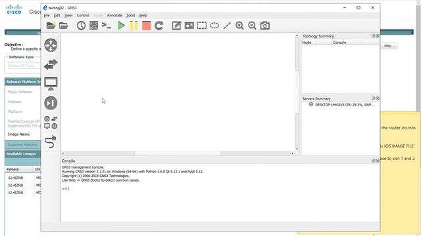Select Add a link cable tool

tap(51, 142)
